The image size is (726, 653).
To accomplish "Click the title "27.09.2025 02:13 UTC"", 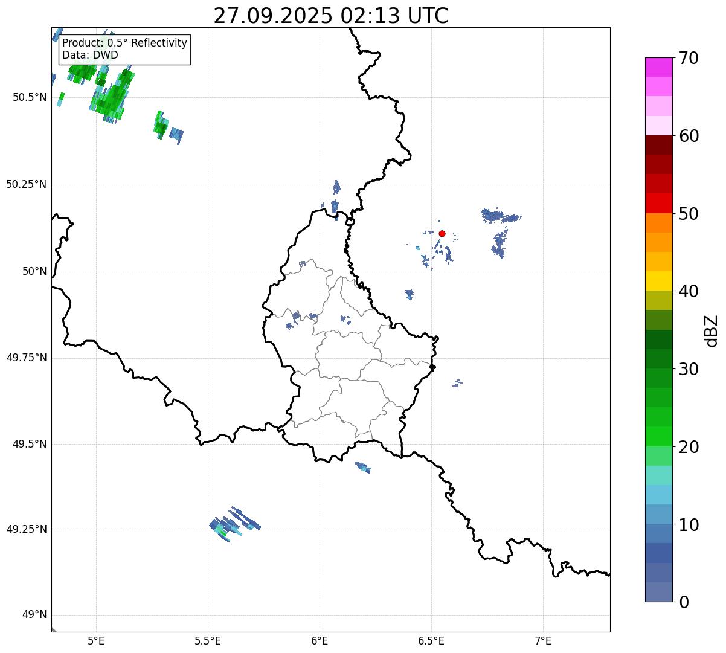I will (331, 15).
